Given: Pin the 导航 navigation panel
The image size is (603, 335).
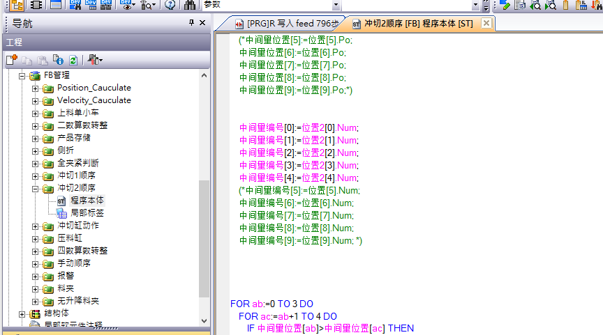Looking at the screenshot, I should 192,23.
